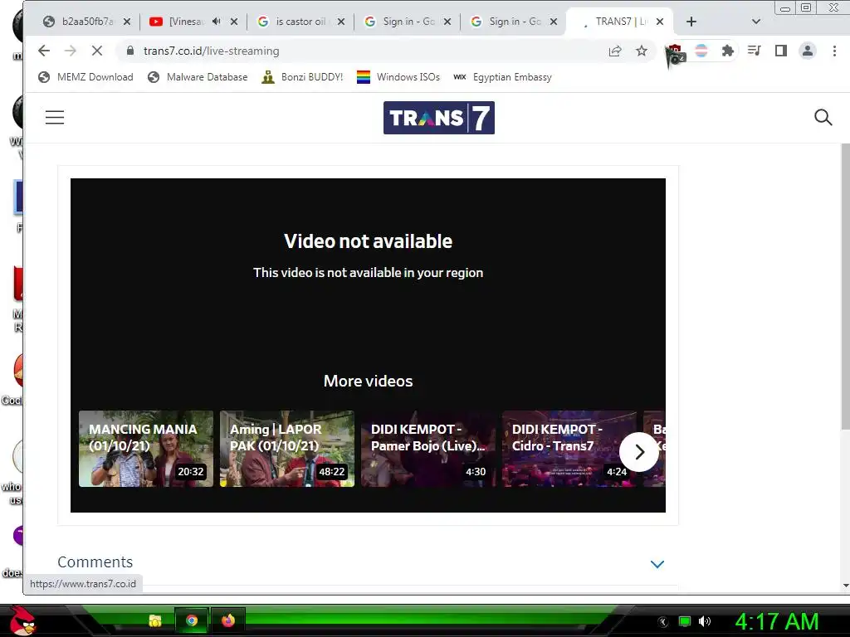Viewport: 850px width, 637px height.
Task: Open Bonzi BUDDY! bookmark
Action: point(302,77)
